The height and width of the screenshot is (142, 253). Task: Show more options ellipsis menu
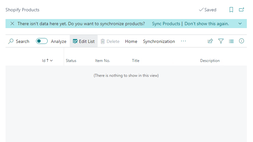pyautogui.click(x=183, y=41)
